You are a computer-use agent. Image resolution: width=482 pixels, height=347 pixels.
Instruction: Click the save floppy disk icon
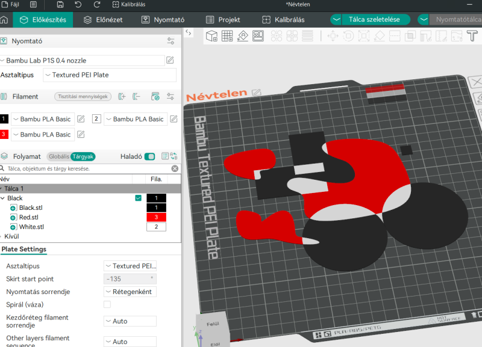(60, 4)
